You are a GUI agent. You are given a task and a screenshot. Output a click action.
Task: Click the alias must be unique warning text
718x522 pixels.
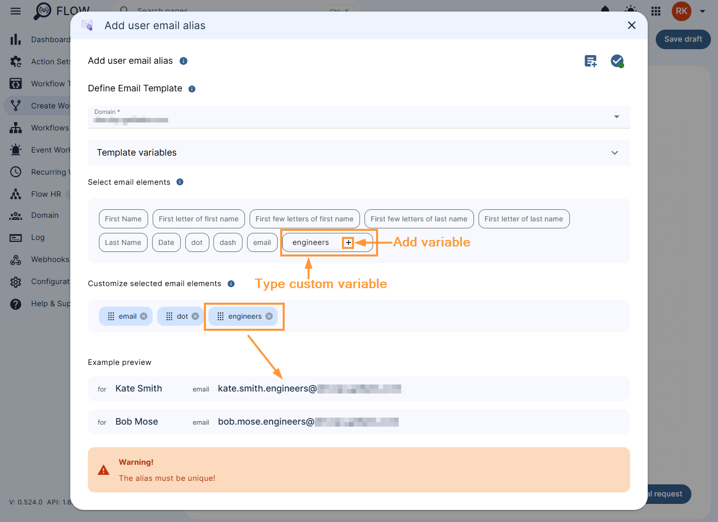coord(167,478)
